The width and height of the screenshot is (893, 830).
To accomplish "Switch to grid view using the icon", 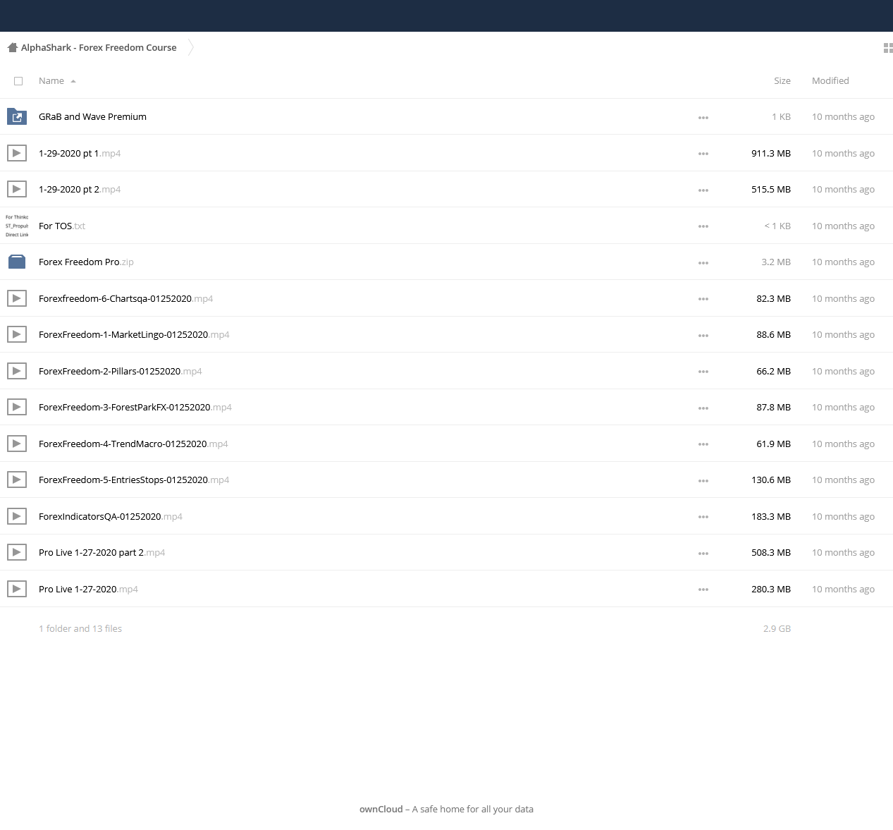I will (x=888, y=48).
